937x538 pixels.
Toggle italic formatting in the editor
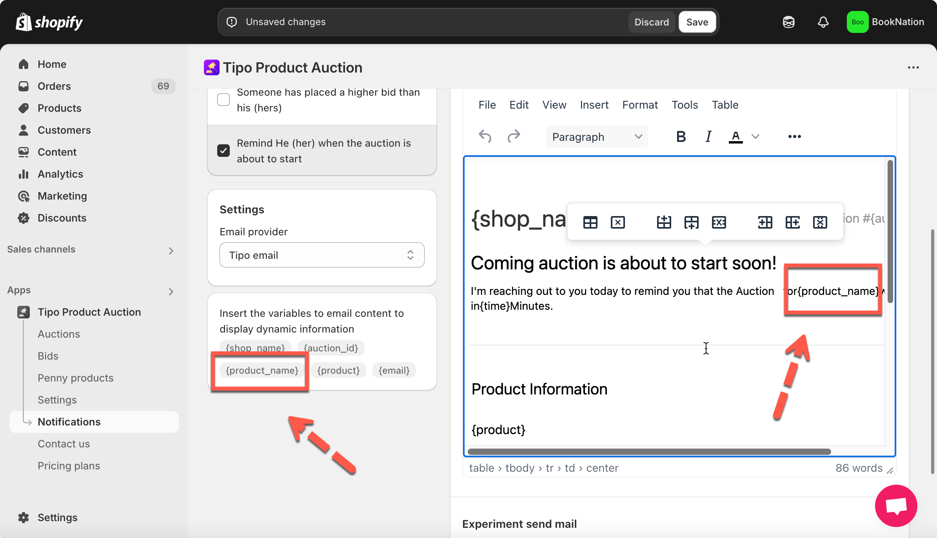pyautogui.click(x=708, y=136)
